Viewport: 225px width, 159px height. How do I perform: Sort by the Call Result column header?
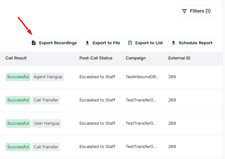pyautogui.click(x=16, y=58)
